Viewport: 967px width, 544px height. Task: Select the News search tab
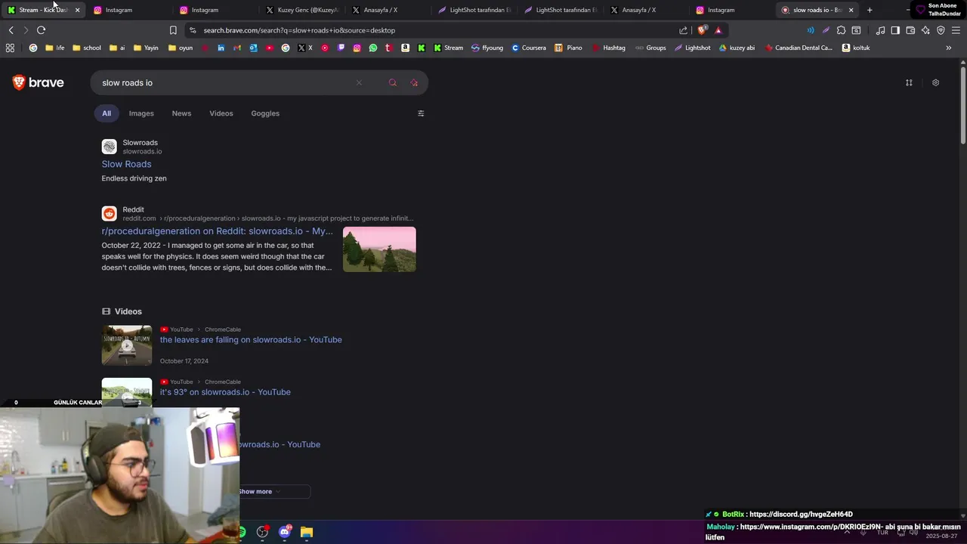[181, 113]
